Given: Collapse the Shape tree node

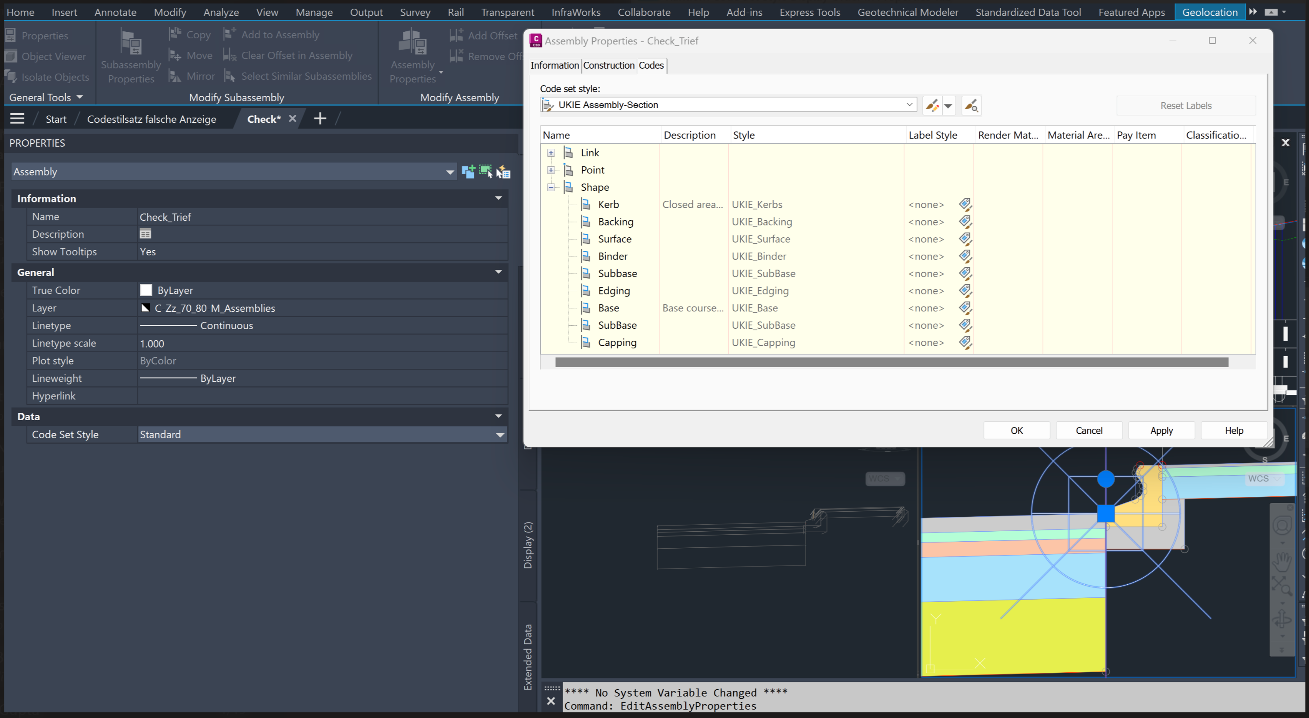Looking at the screenshot, I should click(551, 187).
